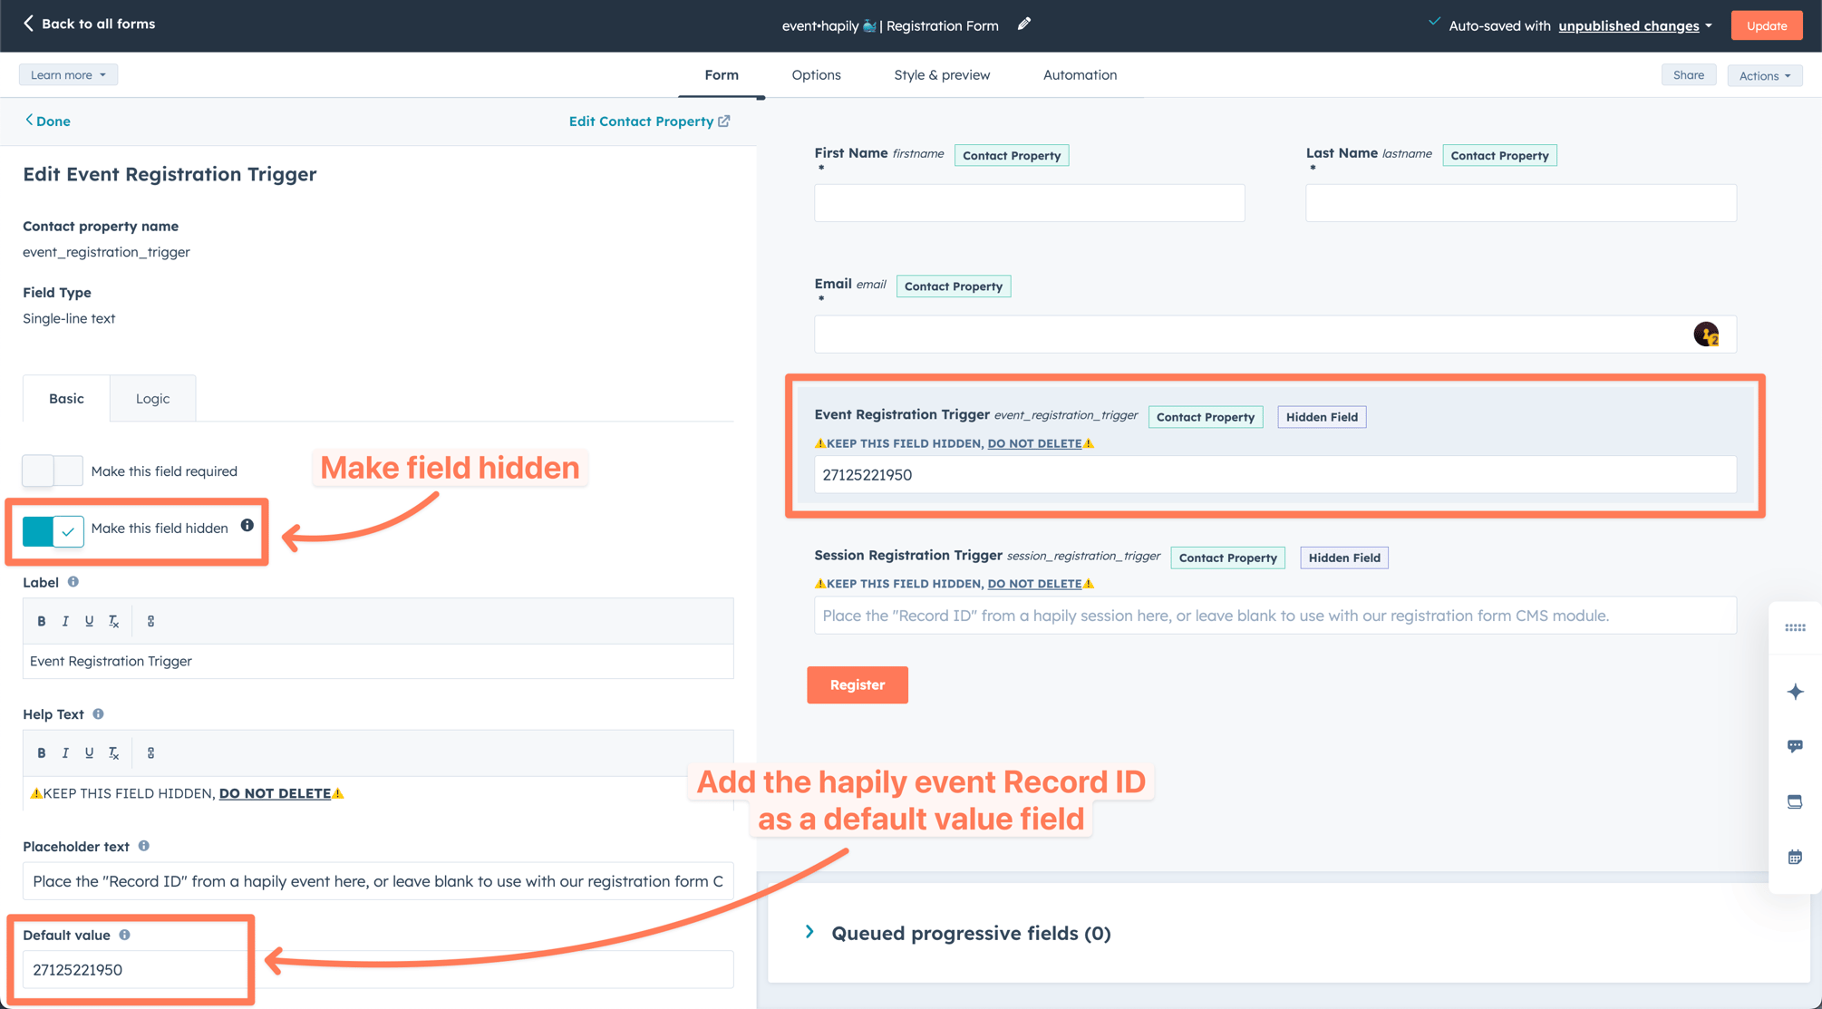Open the sparkle AI assistant sidebar icon

[x=1795, y=692]
